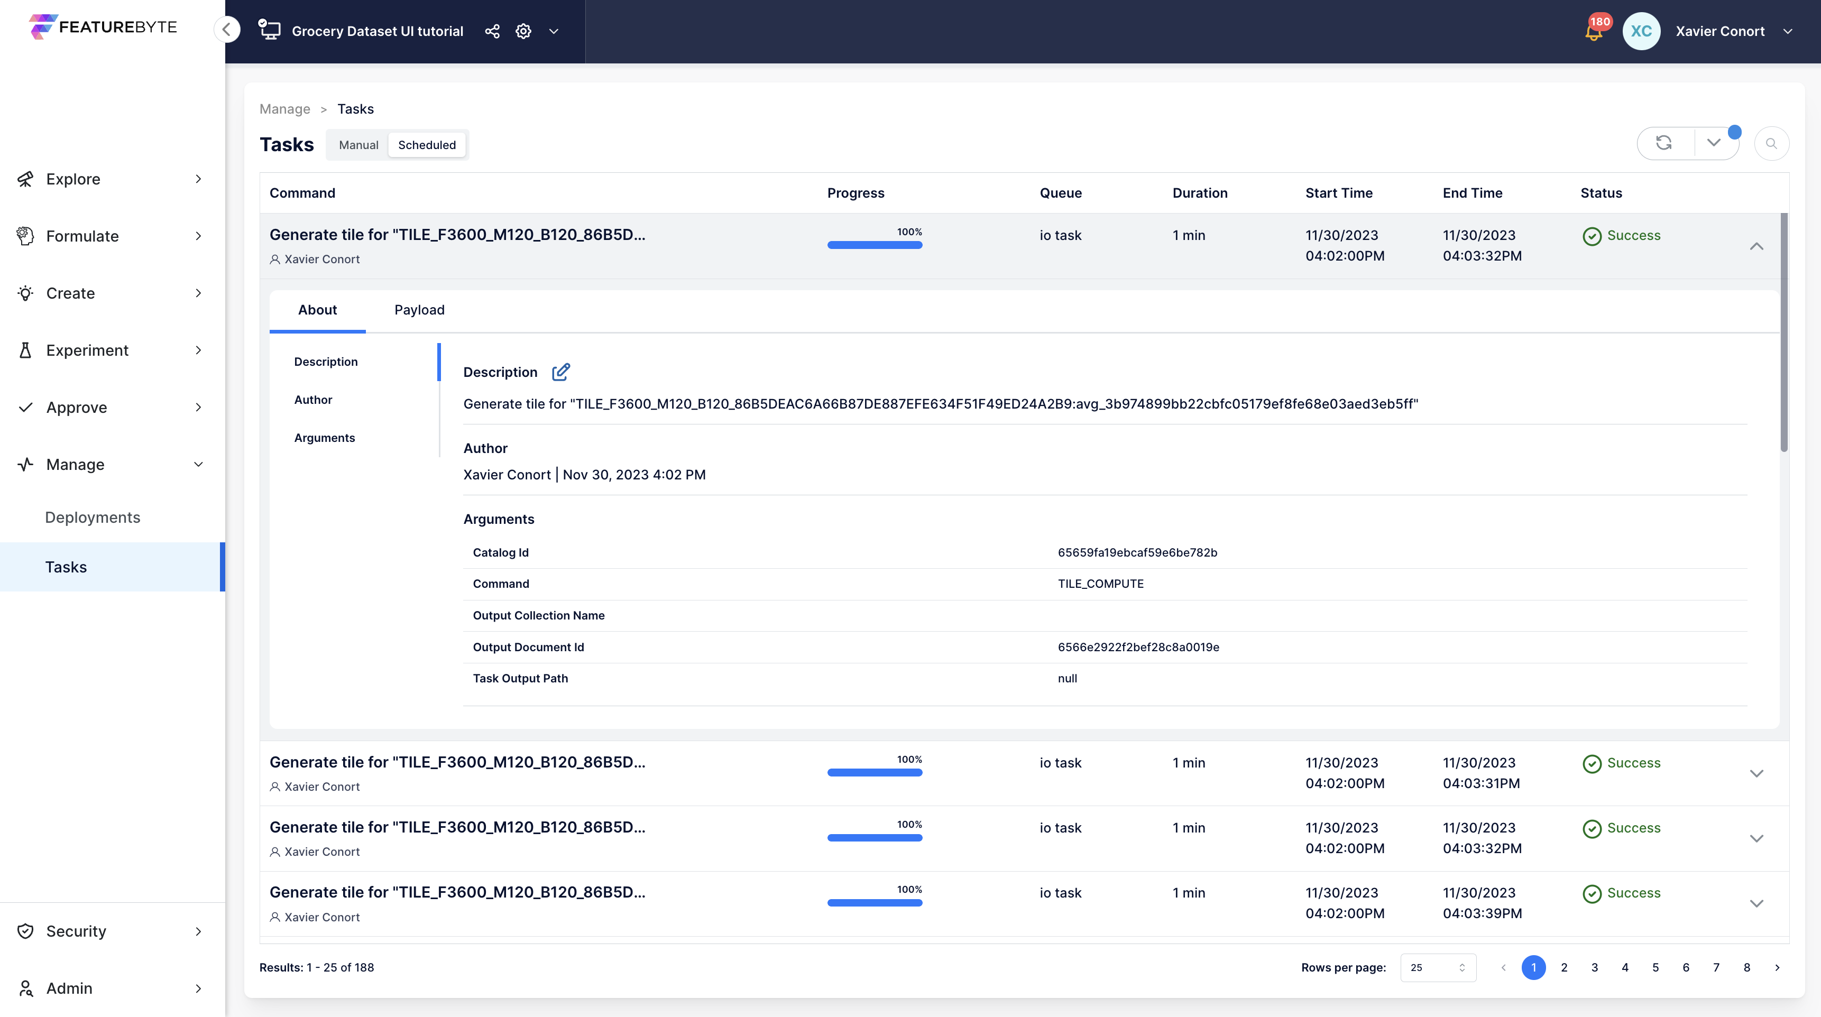Click progress bar of task ending 04:03:39PM

click(875, 902)
